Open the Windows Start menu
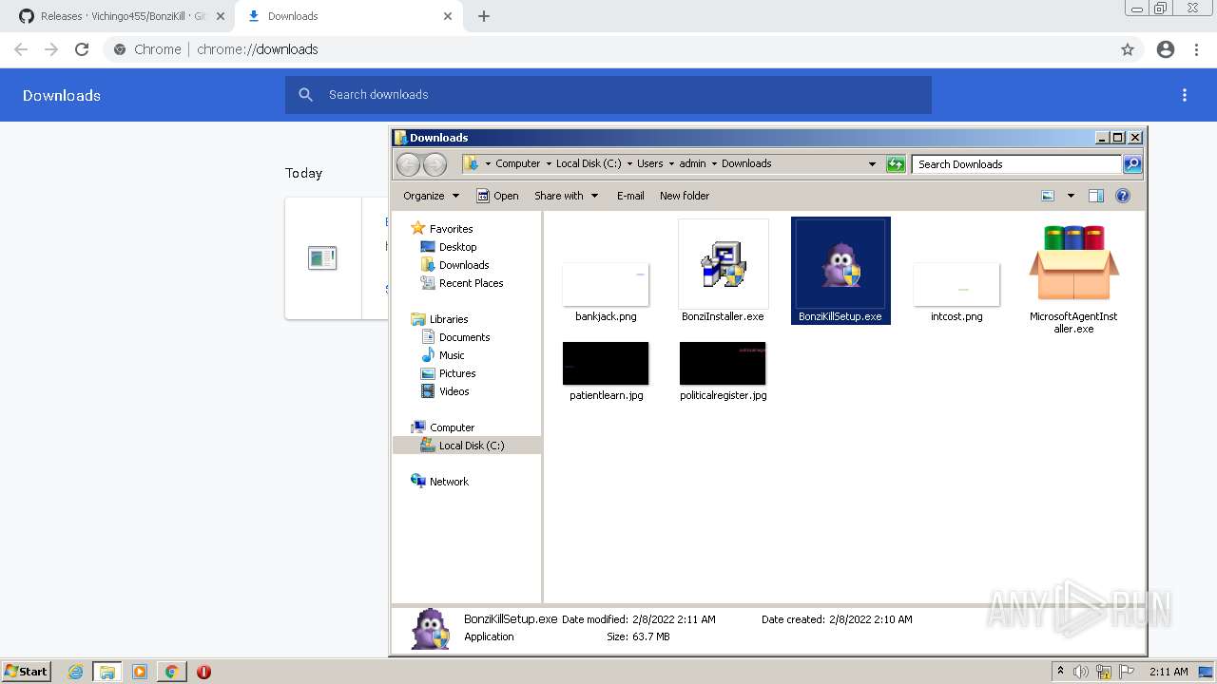The image size is (1217, 684). 27,671
